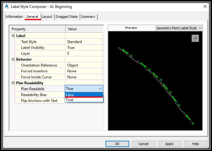Image resolution: width=212 pixels, height=151 pixels.
Task: Click the alignment preview drawing area
Action: (x=155, y=81)
